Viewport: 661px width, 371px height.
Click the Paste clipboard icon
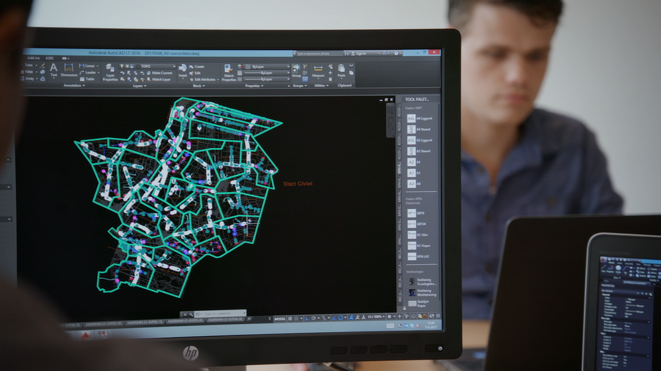(342, 71)
